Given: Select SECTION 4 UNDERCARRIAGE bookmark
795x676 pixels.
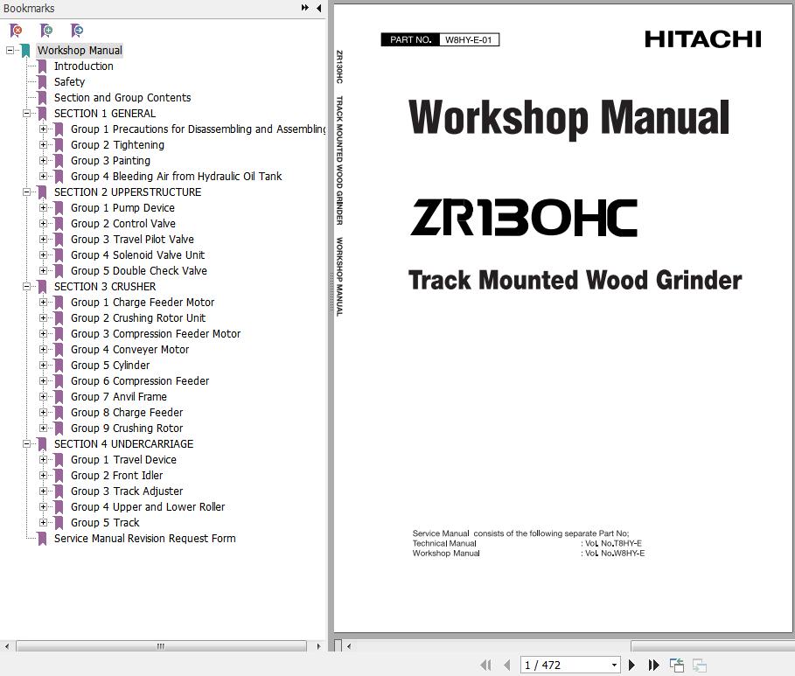Looking at the screenshot, I should click(123, 443).
